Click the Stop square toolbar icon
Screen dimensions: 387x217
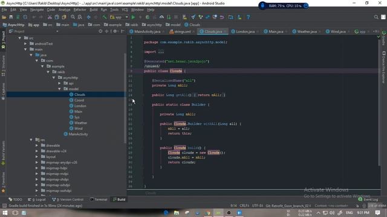(176, 17)
